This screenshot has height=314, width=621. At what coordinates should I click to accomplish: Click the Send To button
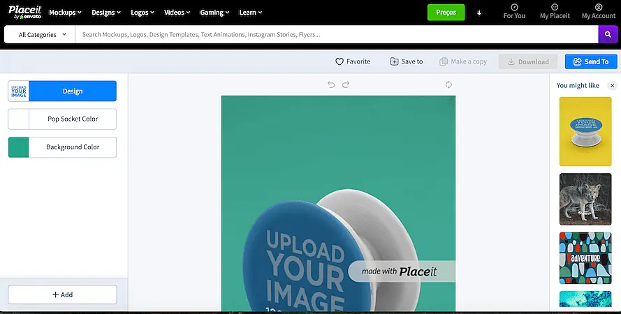click(x=591, y=61)
